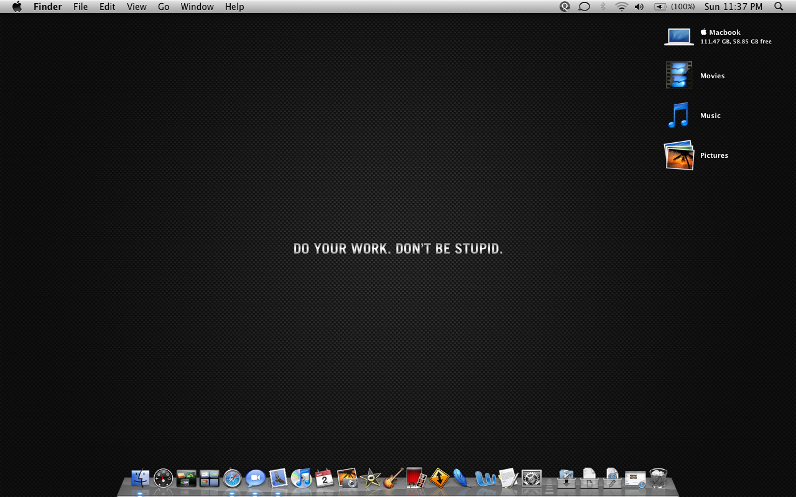Launch iPhoto from the Dock
This screenshot has height=497, width=796.
tap(348, 478)
